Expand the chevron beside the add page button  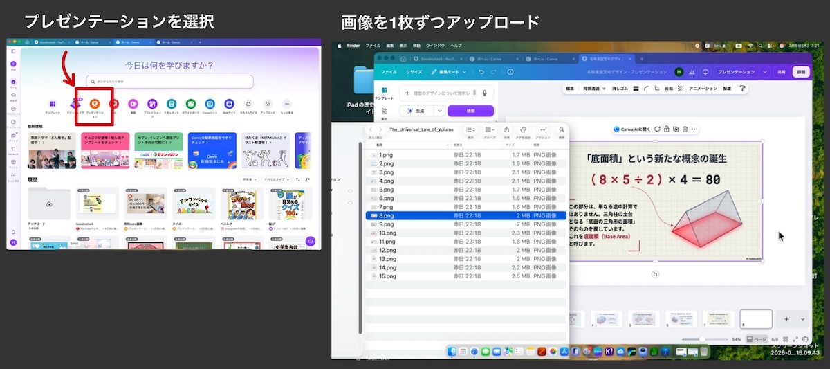click(x=802, y=319)
